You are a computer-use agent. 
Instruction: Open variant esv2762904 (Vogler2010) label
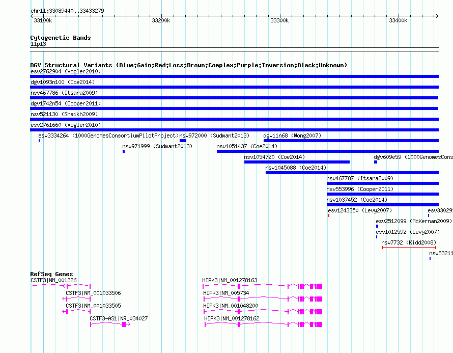[66, 71]
